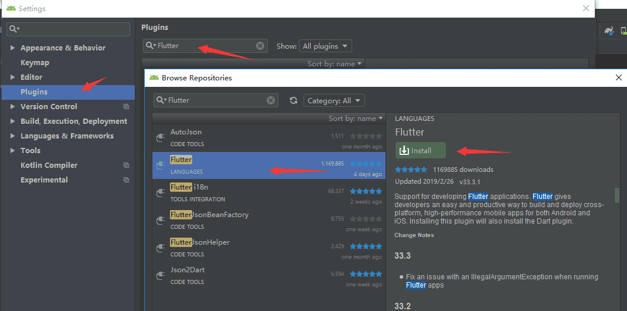Click the Flutter i18n plugin icon
Screen dimensions: 627x311
[x=161, y=193]
